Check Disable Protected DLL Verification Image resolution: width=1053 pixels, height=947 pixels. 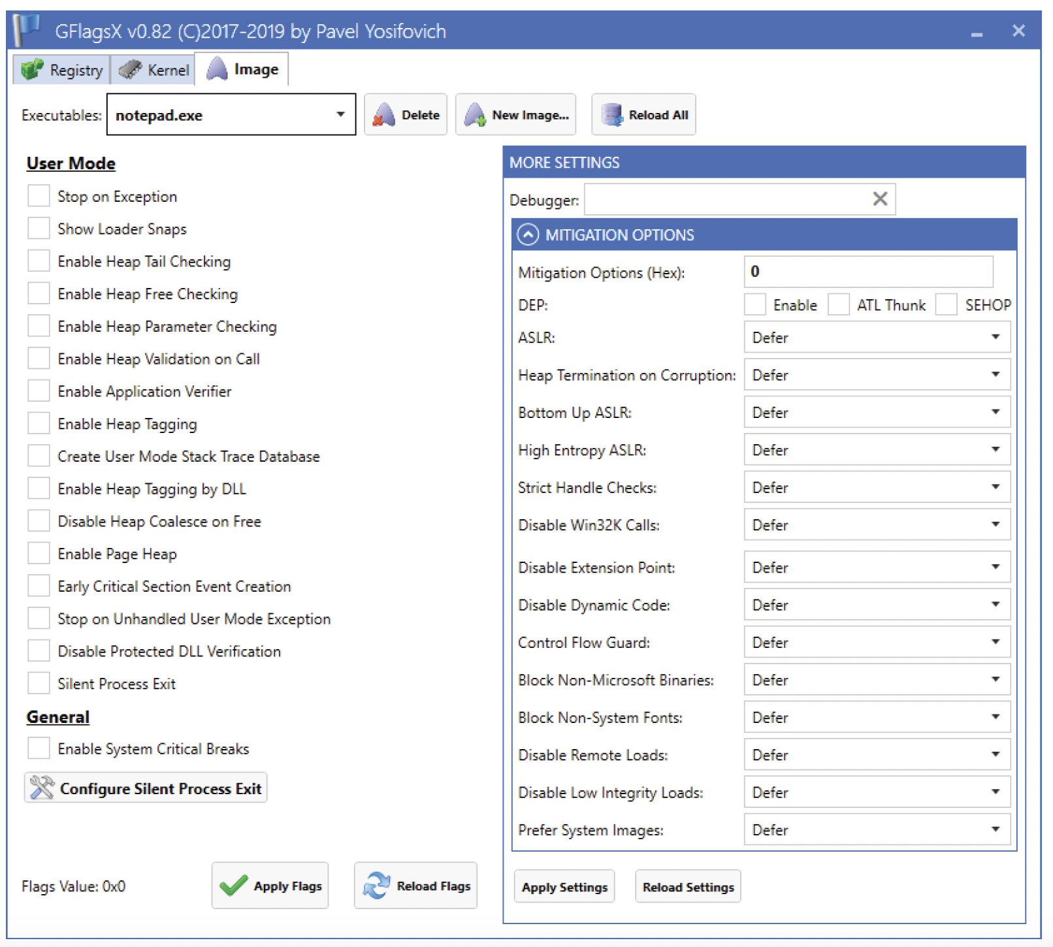coord(39,650)
